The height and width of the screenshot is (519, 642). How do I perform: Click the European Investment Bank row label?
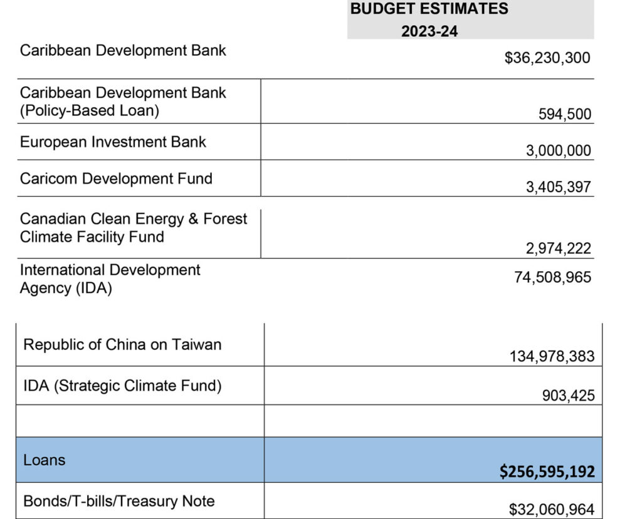coord(113,142)
